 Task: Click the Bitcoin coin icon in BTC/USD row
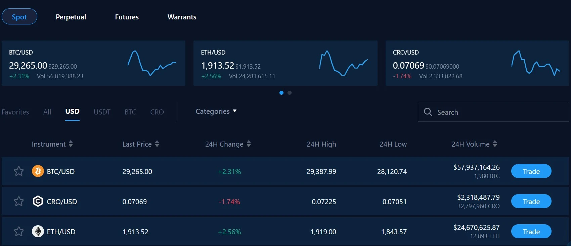38,171
